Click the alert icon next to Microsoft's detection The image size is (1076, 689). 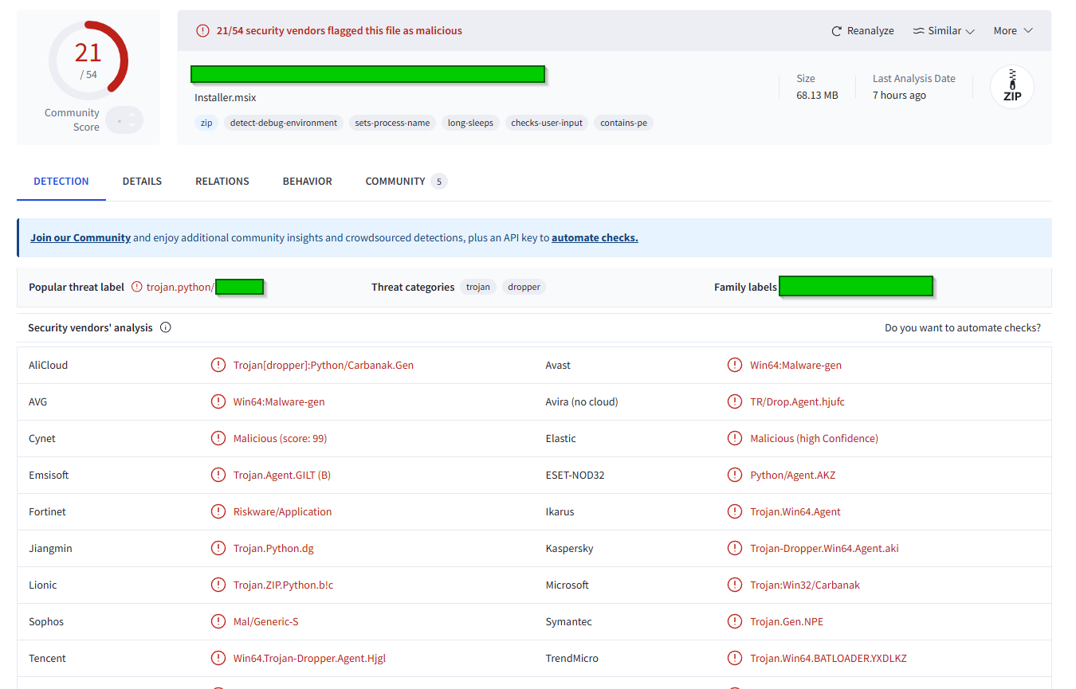pyautogui.click(x=734, y=585)
